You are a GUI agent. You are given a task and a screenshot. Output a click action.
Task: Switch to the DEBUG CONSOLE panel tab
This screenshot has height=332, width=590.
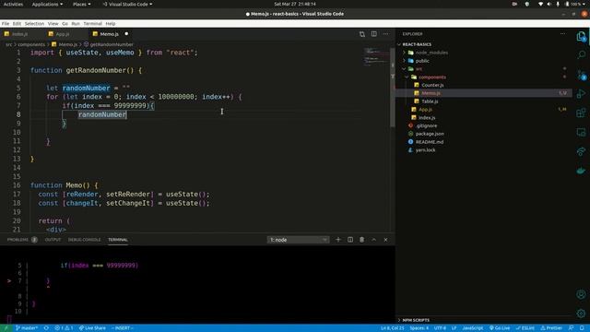pos(84,240)
